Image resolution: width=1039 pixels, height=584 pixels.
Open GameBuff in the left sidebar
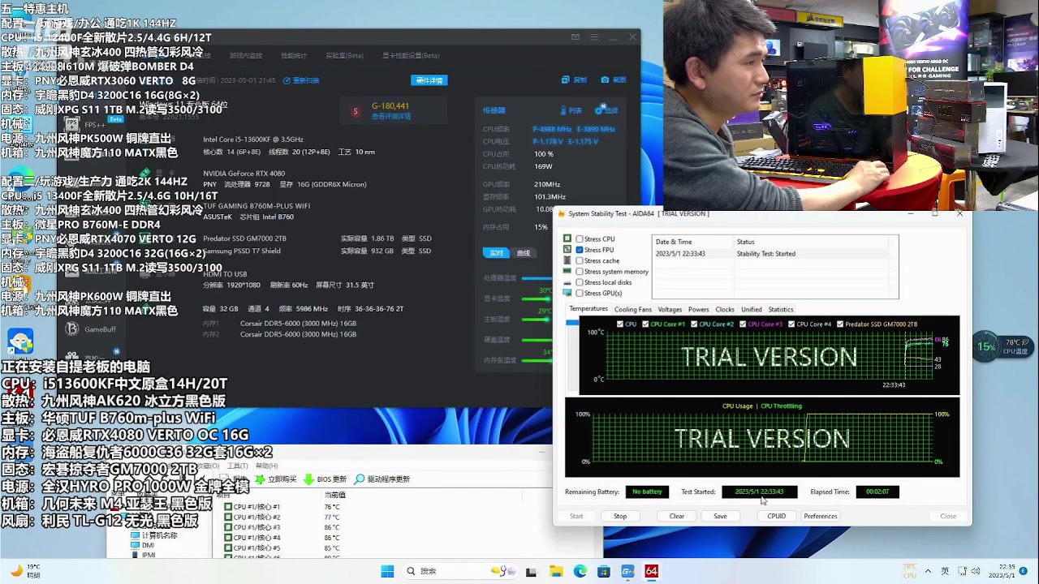pyautogui.click(x=91, y=328)
